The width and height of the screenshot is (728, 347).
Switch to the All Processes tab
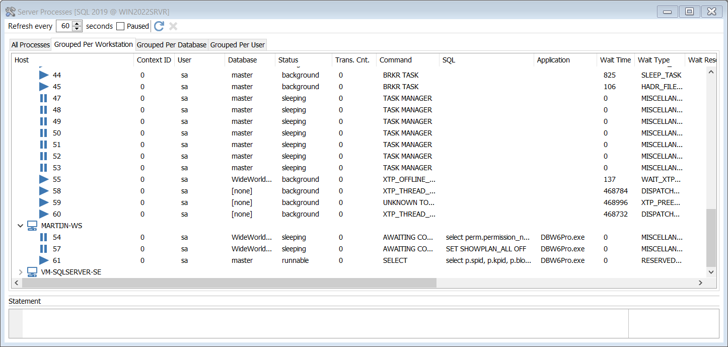pos(31,45)
